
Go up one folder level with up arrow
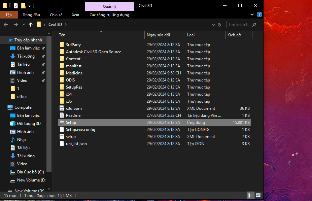(x=30, y=25)
